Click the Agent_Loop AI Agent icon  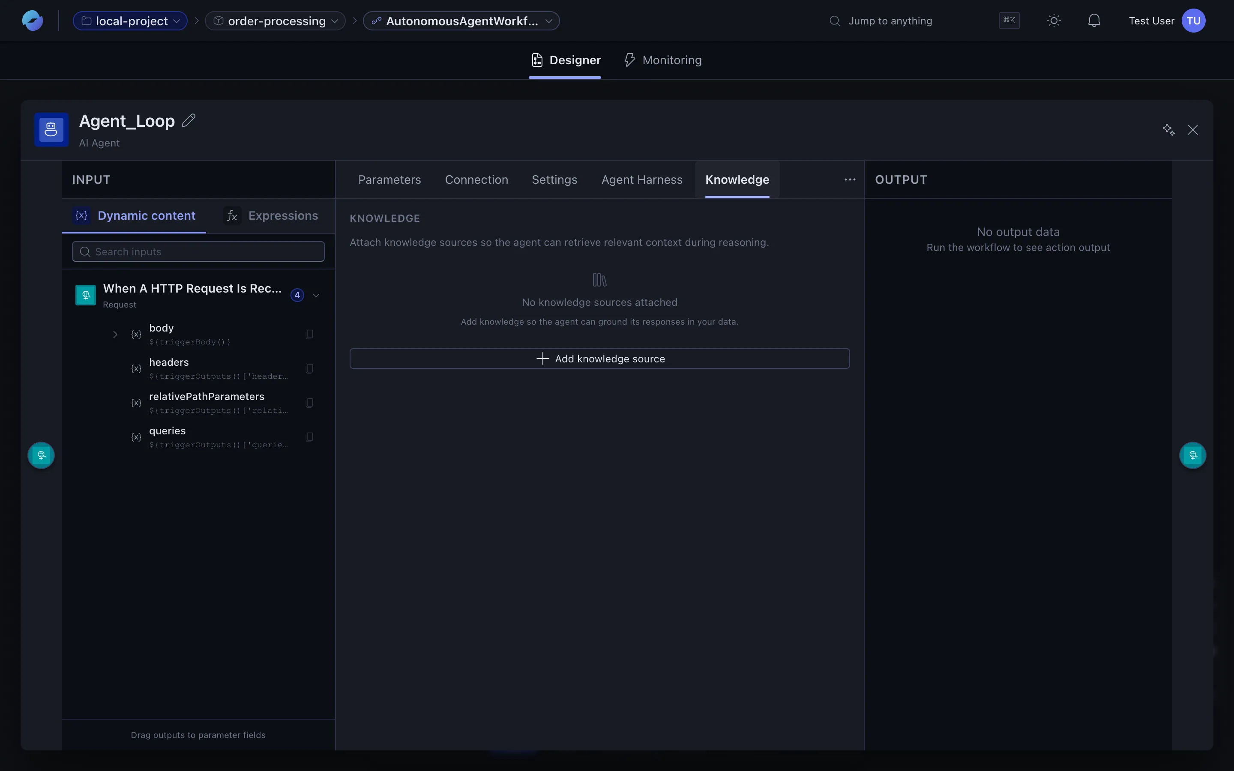pos(51,129)
